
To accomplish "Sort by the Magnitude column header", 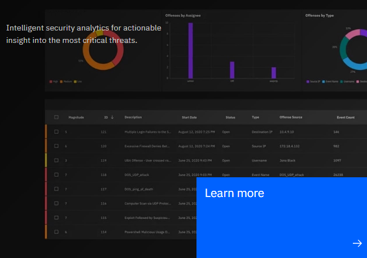I will pyautogui.click(x=76, y=117).
